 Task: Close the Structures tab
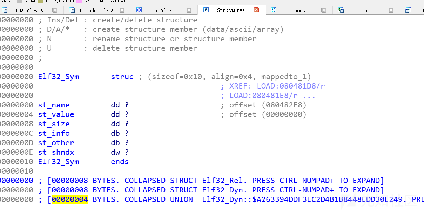tap(256, 10)
